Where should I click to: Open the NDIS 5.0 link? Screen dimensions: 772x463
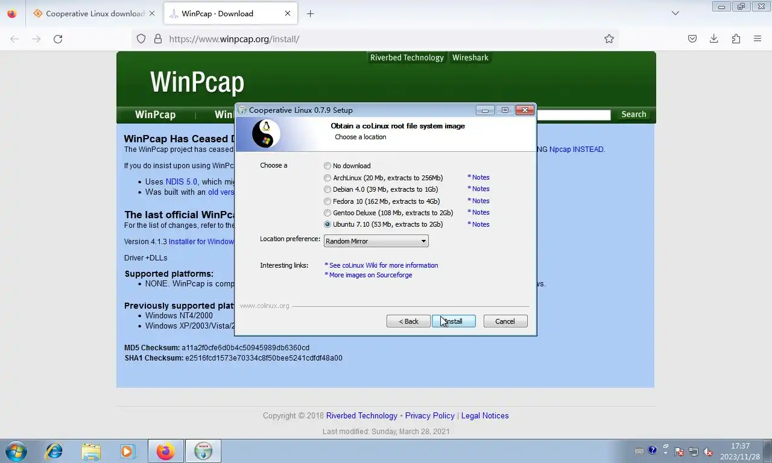pyautogui.click(x=182, y=181)
